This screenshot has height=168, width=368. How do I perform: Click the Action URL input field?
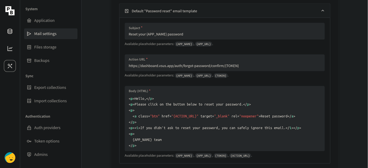point(224,66)
